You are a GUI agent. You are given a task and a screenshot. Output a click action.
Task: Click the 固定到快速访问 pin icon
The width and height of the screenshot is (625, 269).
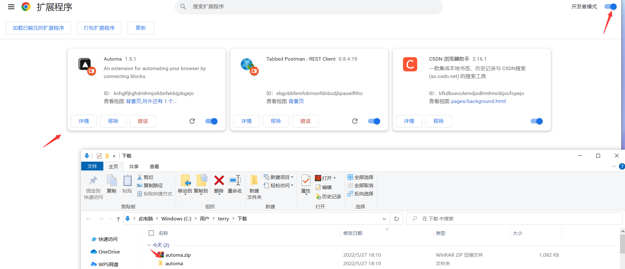[93, 181]
